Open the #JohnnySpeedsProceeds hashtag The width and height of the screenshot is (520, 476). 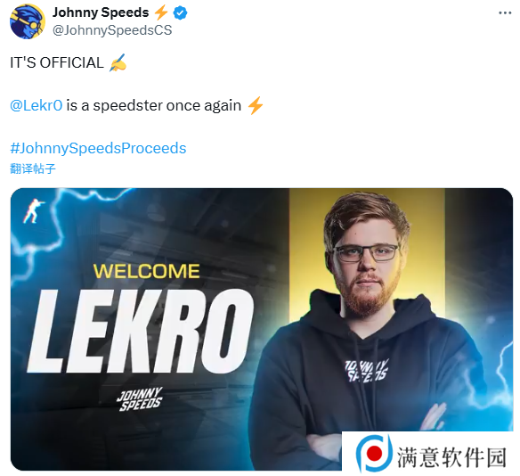98,148
